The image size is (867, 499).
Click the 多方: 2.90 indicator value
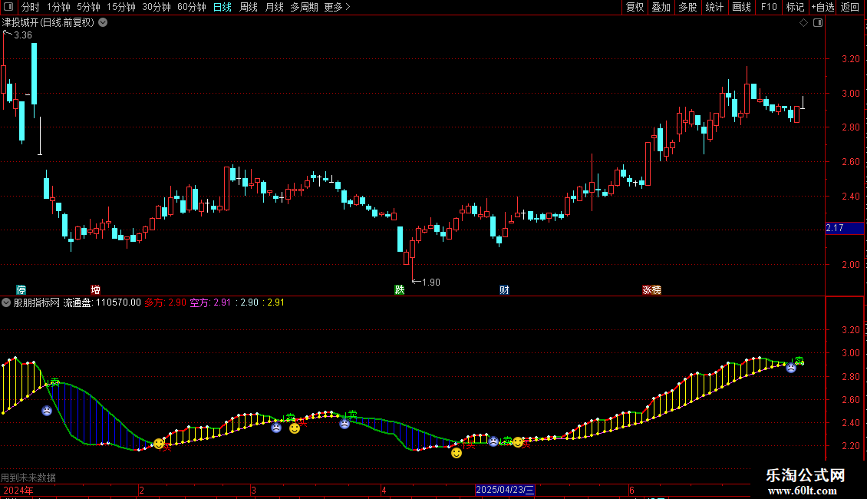165,302
